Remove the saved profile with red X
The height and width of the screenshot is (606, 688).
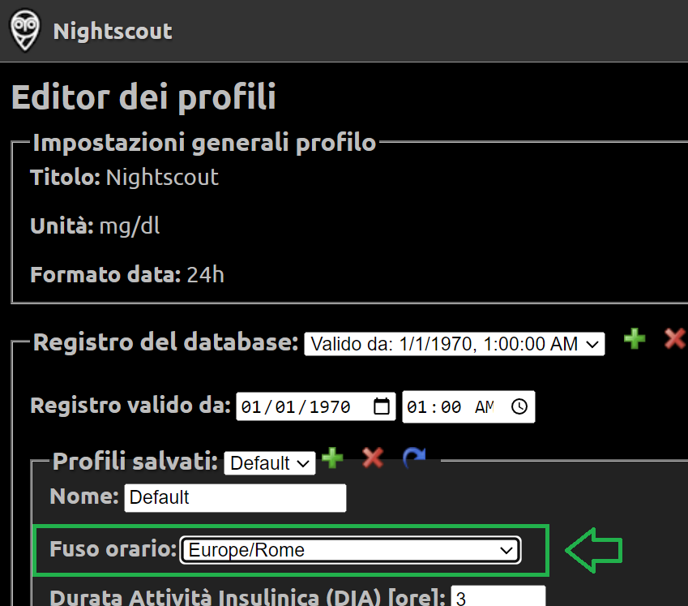pos(373,458)
